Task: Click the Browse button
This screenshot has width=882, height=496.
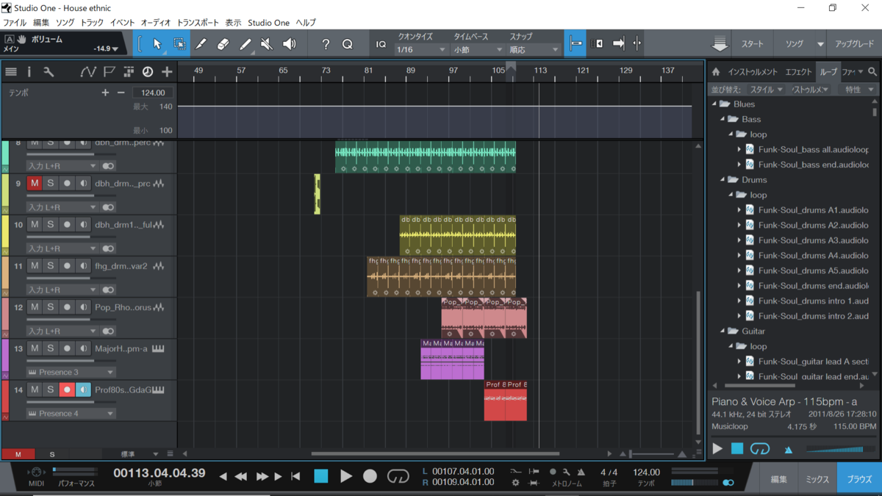Action: click(859, 479)
